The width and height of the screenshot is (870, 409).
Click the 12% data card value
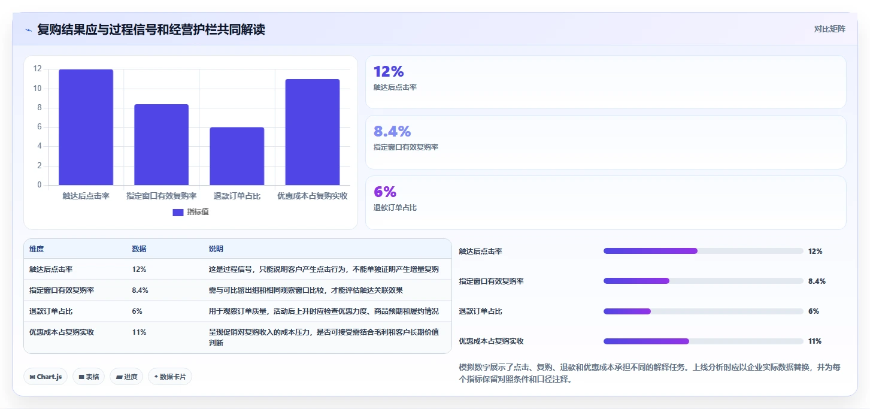[x=389, y=71]
